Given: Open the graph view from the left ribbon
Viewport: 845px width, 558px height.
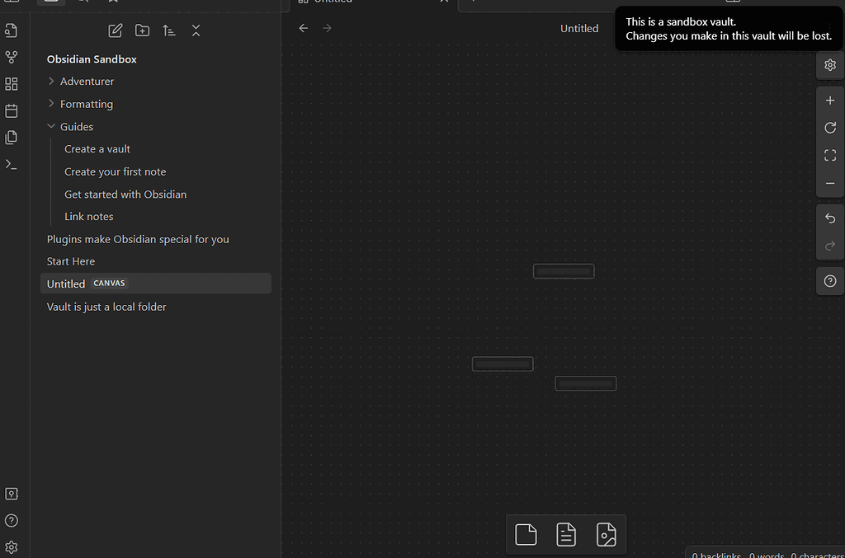Looking at the screenshot, I should tap(12, 57).
